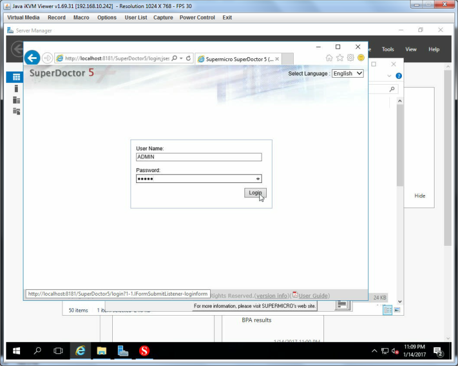Click the Server Manager vertical scrollbar thumb
458x366 pixels.
pos(448,158)
